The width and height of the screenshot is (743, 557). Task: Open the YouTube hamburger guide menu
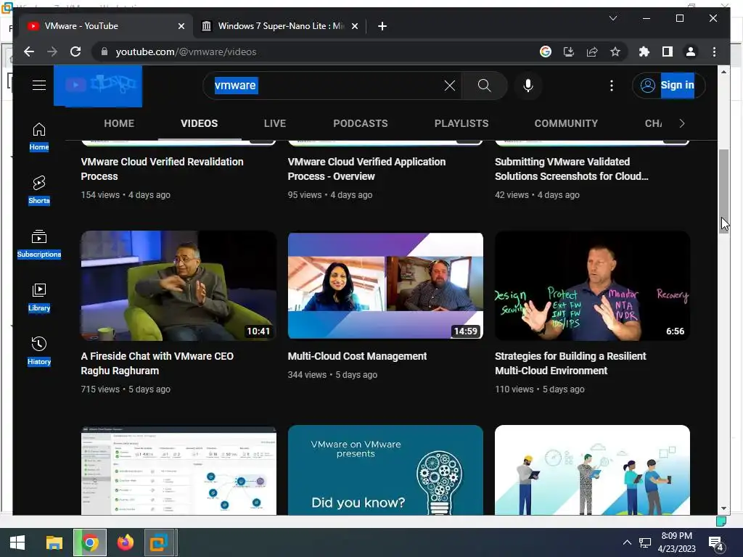point(39,86)
